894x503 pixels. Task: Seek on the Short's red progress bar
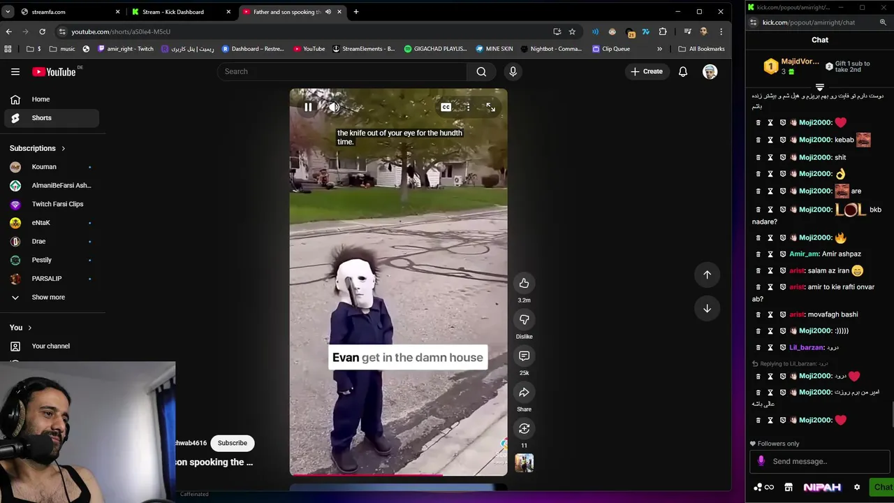click(398, 474)
